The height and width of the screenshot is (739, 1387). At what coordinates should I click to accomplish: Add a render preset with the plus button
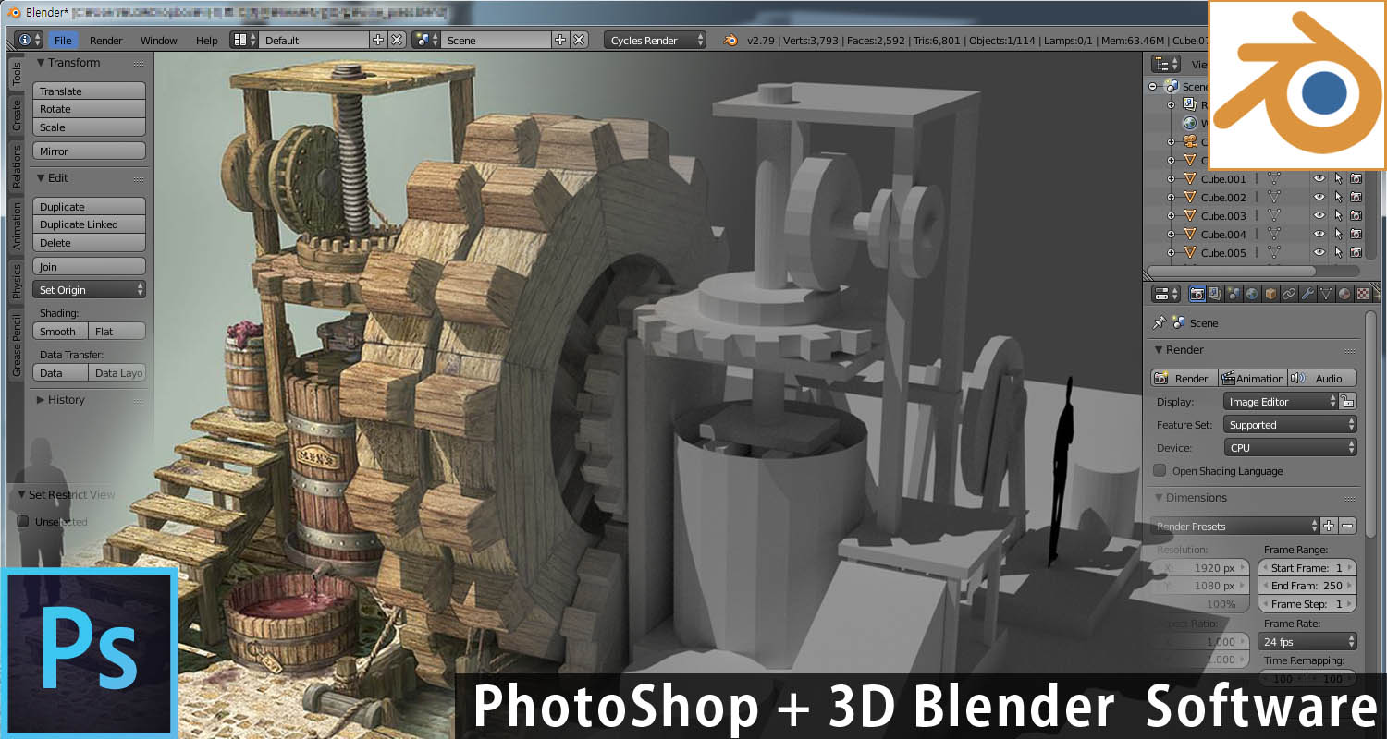point(1330,526)
